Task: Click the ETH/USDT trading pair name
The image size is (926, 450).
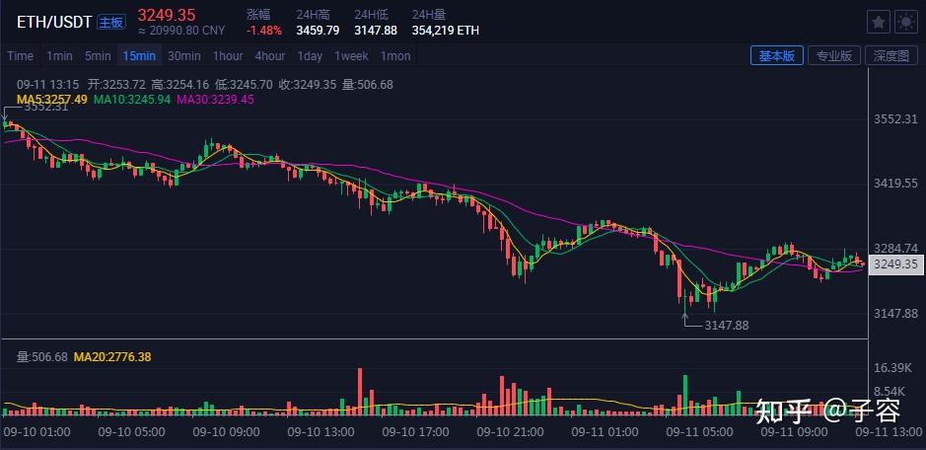Action: (54, 21)
